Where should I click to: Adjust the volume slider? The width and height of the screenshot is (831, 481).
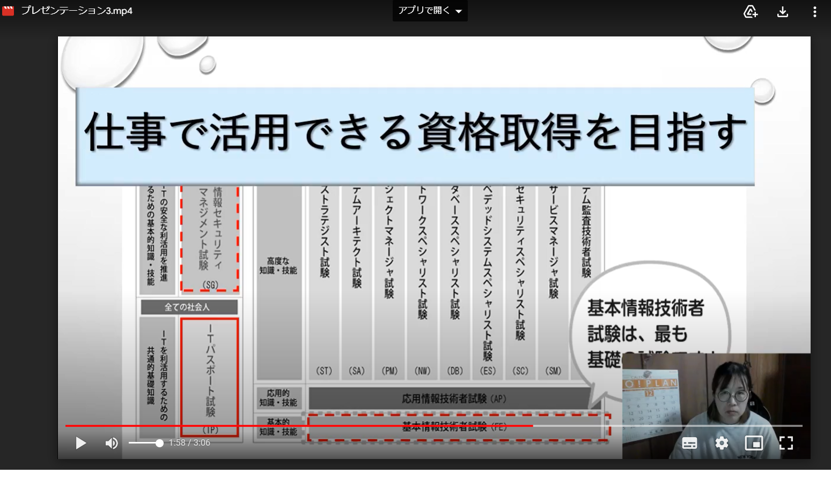tap(146, 443)
